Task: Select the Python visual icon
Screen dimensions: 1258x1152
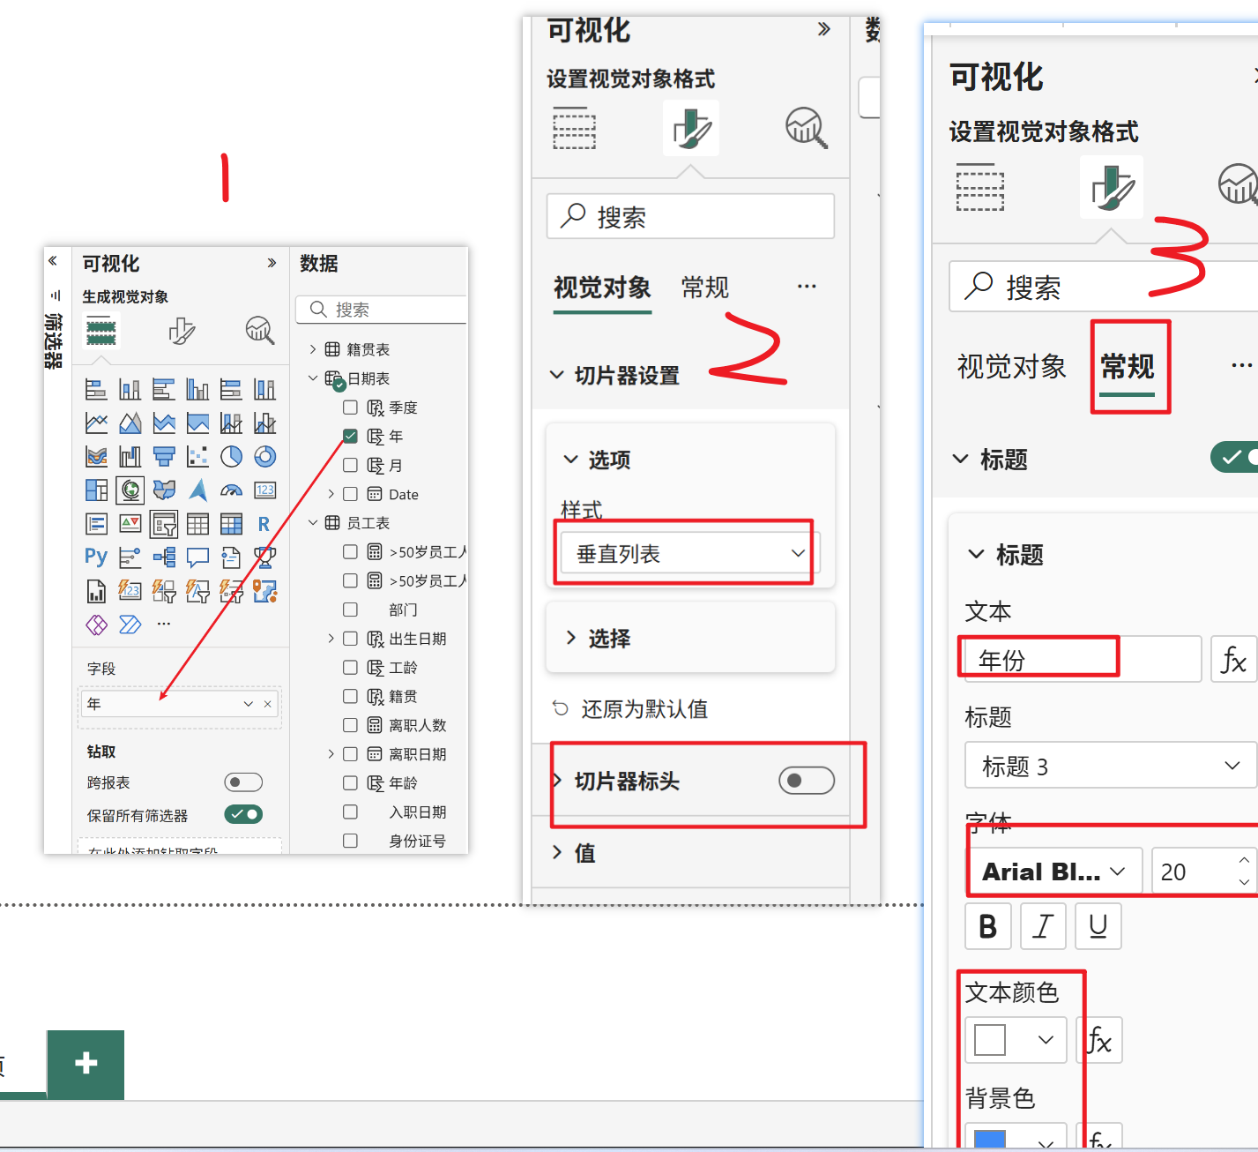Action: click(96, 557)
